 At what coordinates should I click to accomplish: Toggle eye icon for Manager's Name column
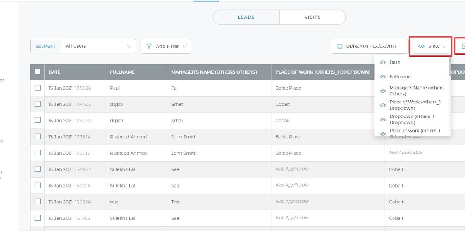tap(383, 91)
